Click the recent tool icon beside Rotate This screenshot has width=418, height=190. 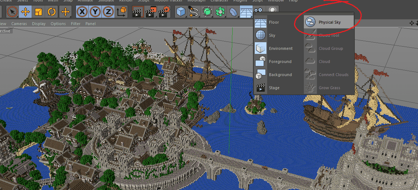pos(65,12)
